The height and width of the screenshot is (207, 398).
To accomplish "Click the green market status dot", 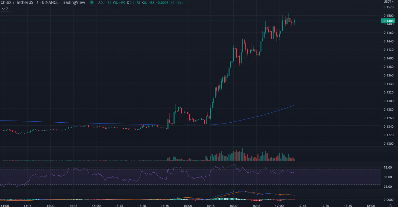I will tap(92, 2).
